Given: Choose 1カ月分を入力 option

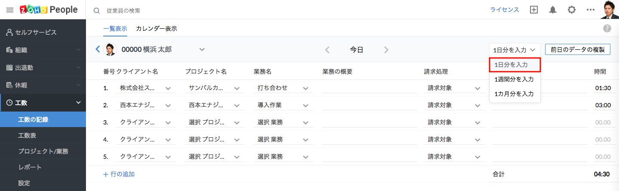Looking at the screenshot, I should coord(514,94).
